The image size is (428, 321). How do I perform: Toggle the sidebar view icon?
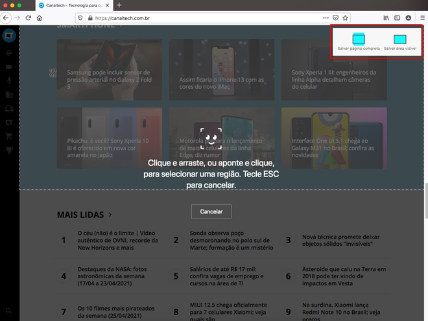[397, 18]
